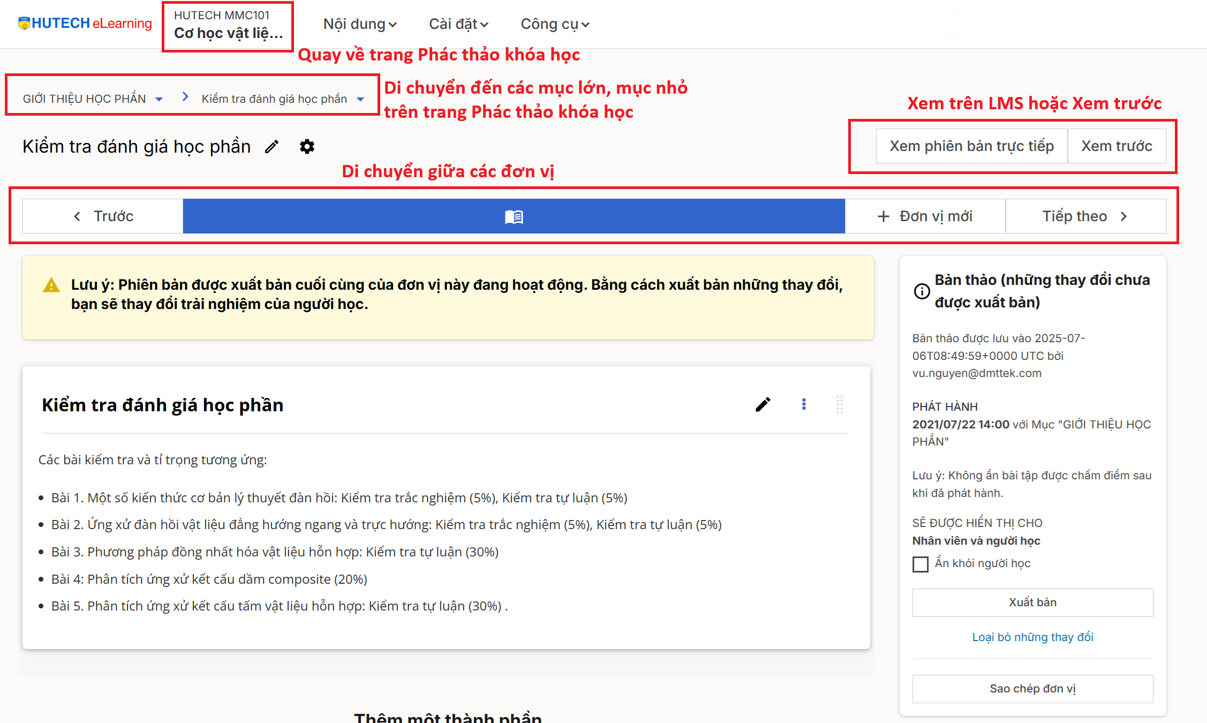Click the draft info circle icon

[922, 291]
